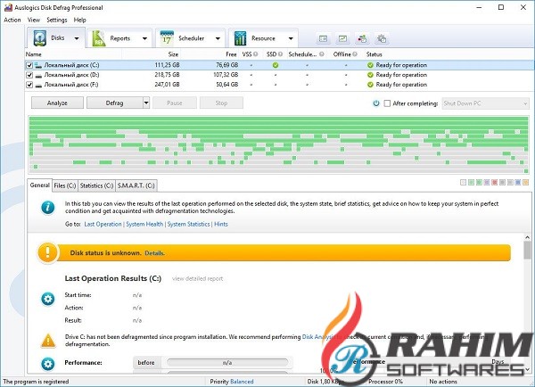Viewport: 535px width, 387px height.
Task: Click the drive icon of disk (D:)
Action: click(38, 75)
